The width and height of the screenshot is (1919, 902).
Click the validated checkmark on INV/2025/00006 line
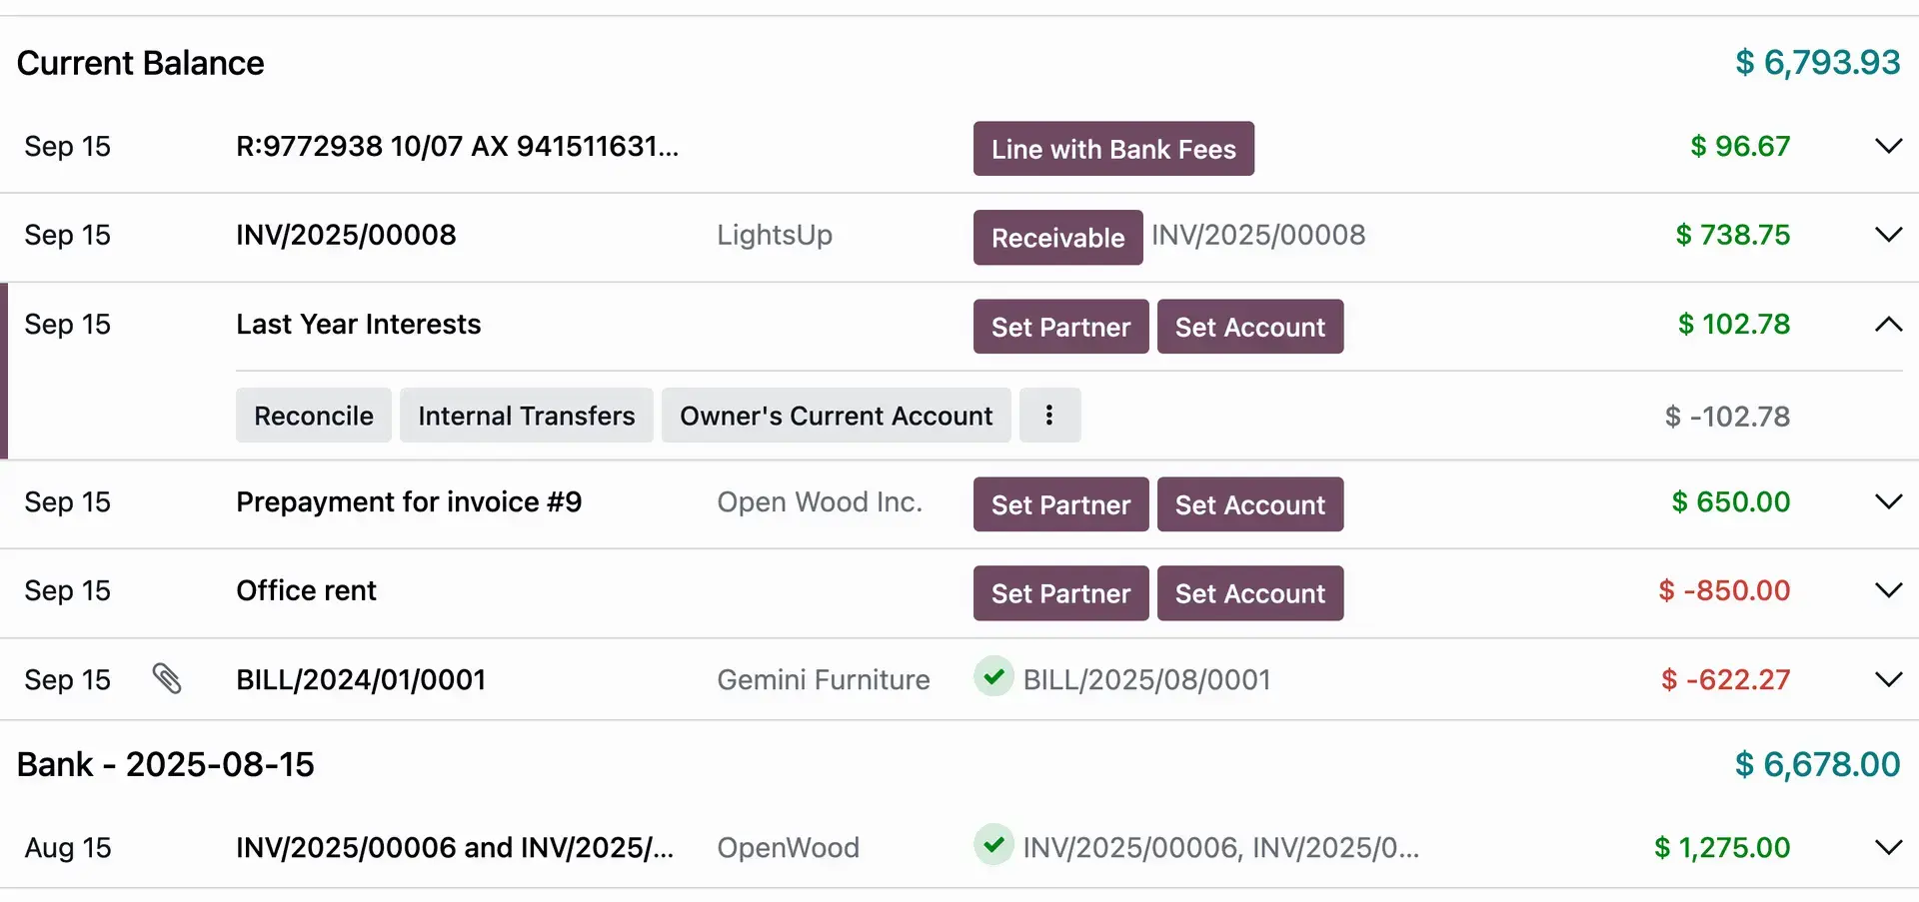992,845
